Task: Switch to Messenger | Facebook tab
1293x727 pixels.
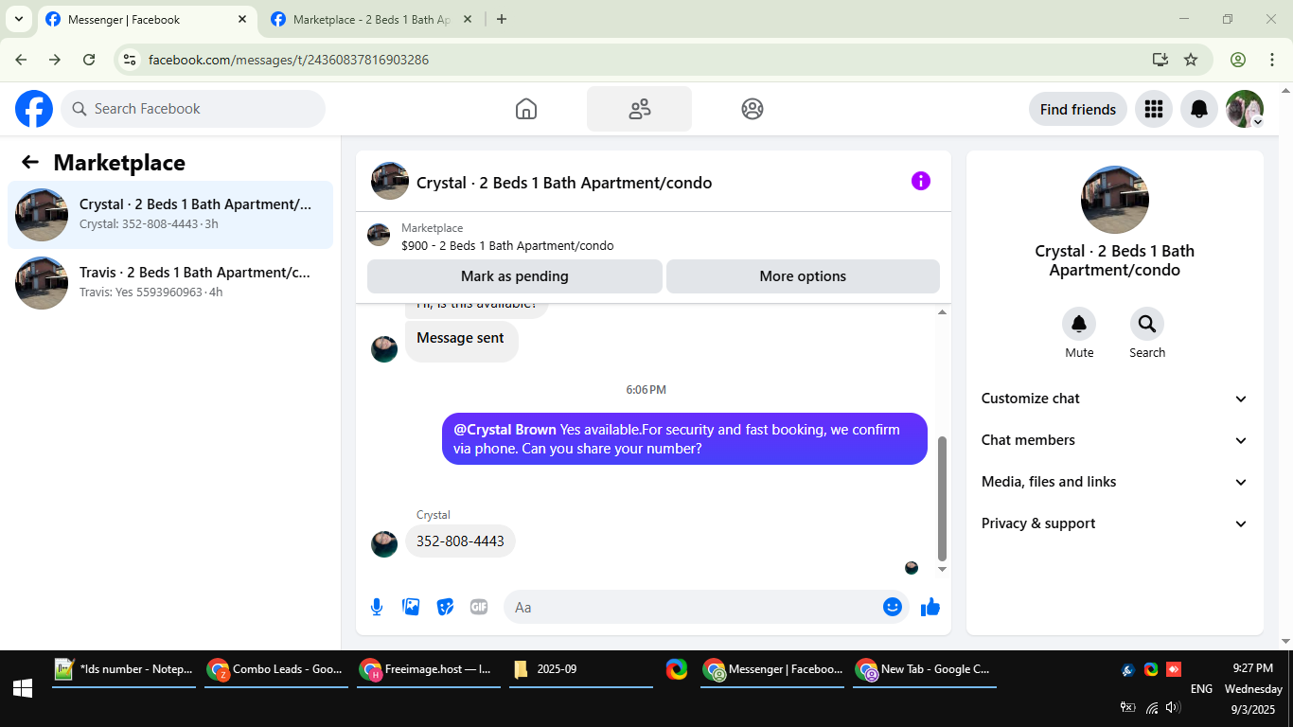Action: (146, 19)
